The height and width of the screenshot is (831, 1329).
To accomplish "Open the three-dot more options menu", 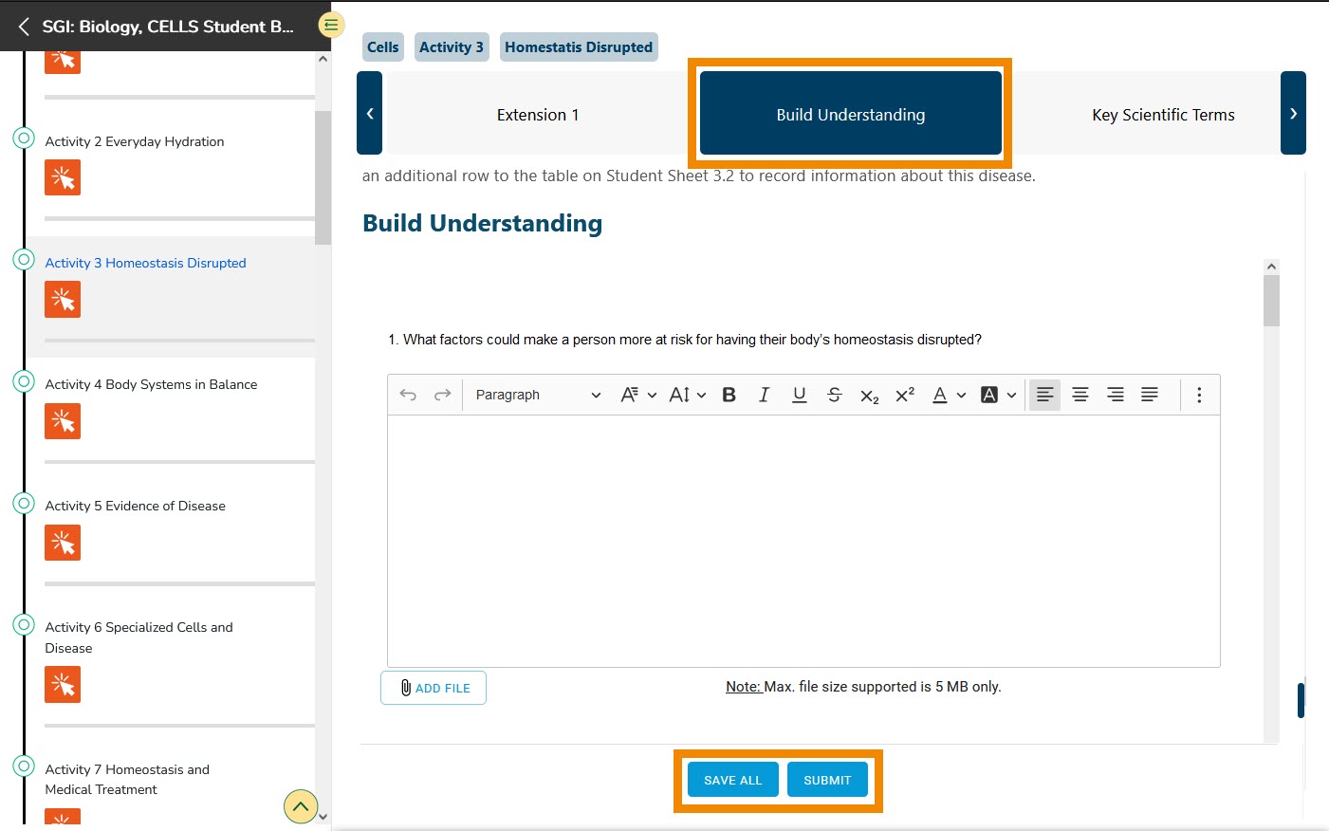I will coord(1199,395).
